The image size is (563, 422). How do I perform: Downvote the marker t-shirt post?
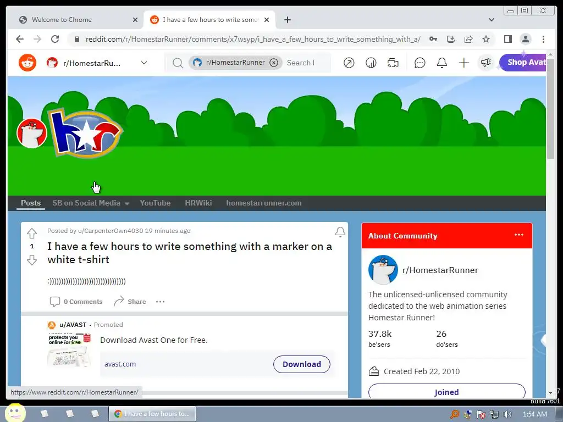32,260
